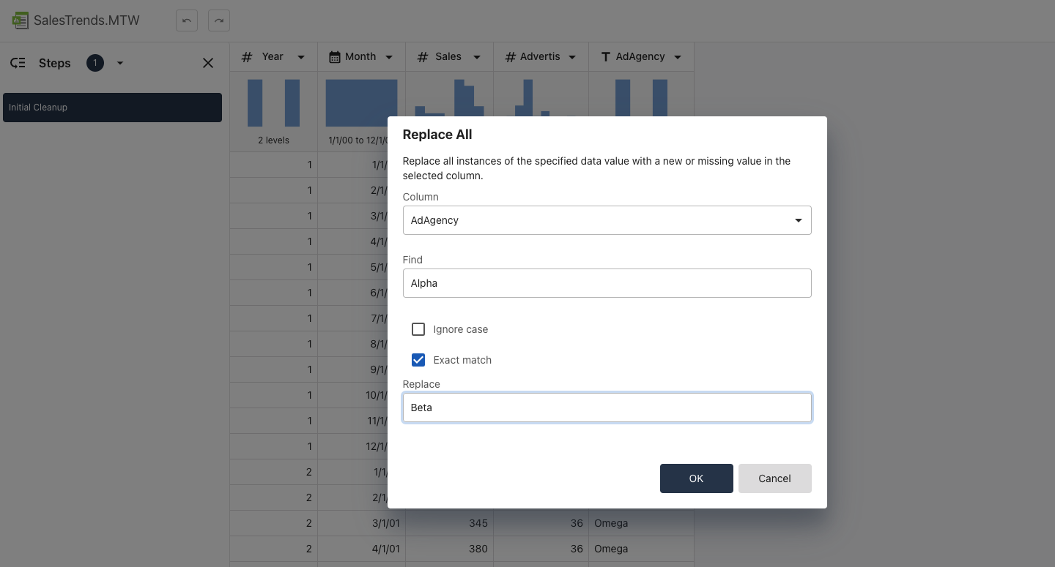Enable the Ignore case checkbox
The width and height of the screenshot is (1055, 567).
click(418, 329)
